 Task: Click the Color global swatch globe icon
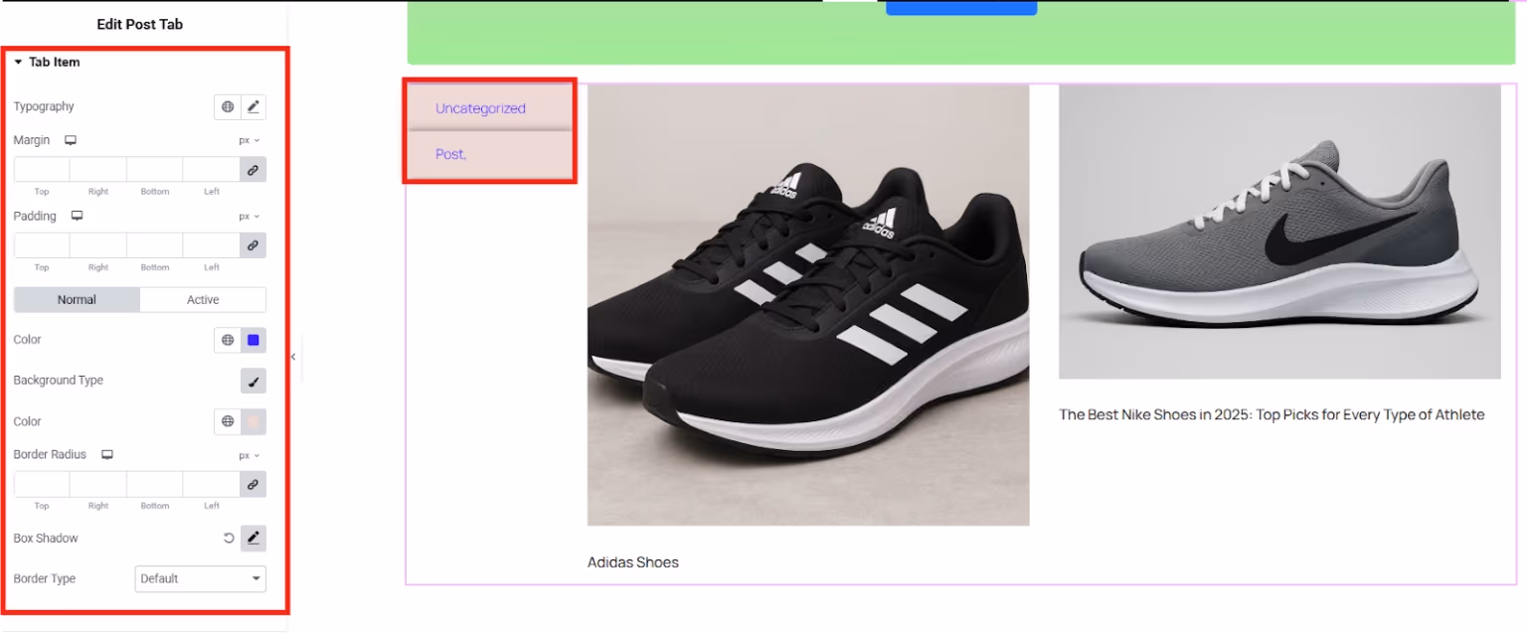(227, 340)
